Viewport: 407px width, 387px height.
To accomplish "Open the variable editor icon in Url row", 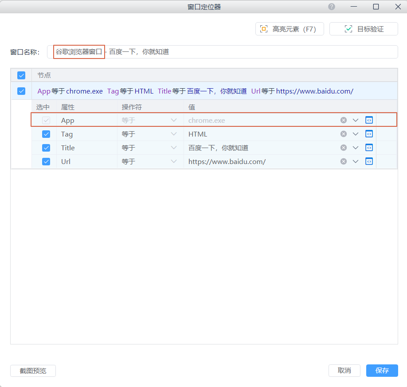I will point(369,161).
